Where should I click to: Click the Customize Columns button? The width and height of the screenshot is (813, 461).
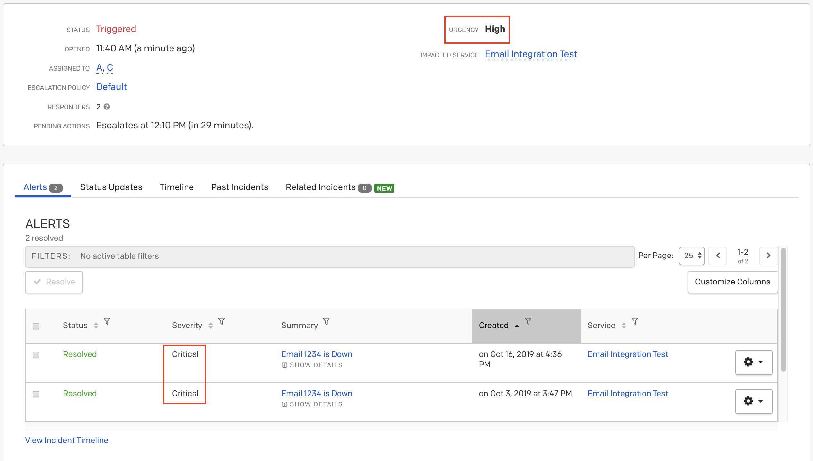[732, 282]
